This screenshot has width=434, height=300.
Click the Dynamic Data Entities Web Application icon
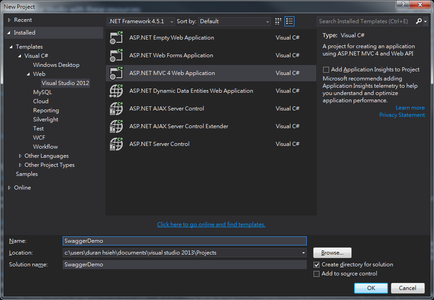tap(116, 91)
